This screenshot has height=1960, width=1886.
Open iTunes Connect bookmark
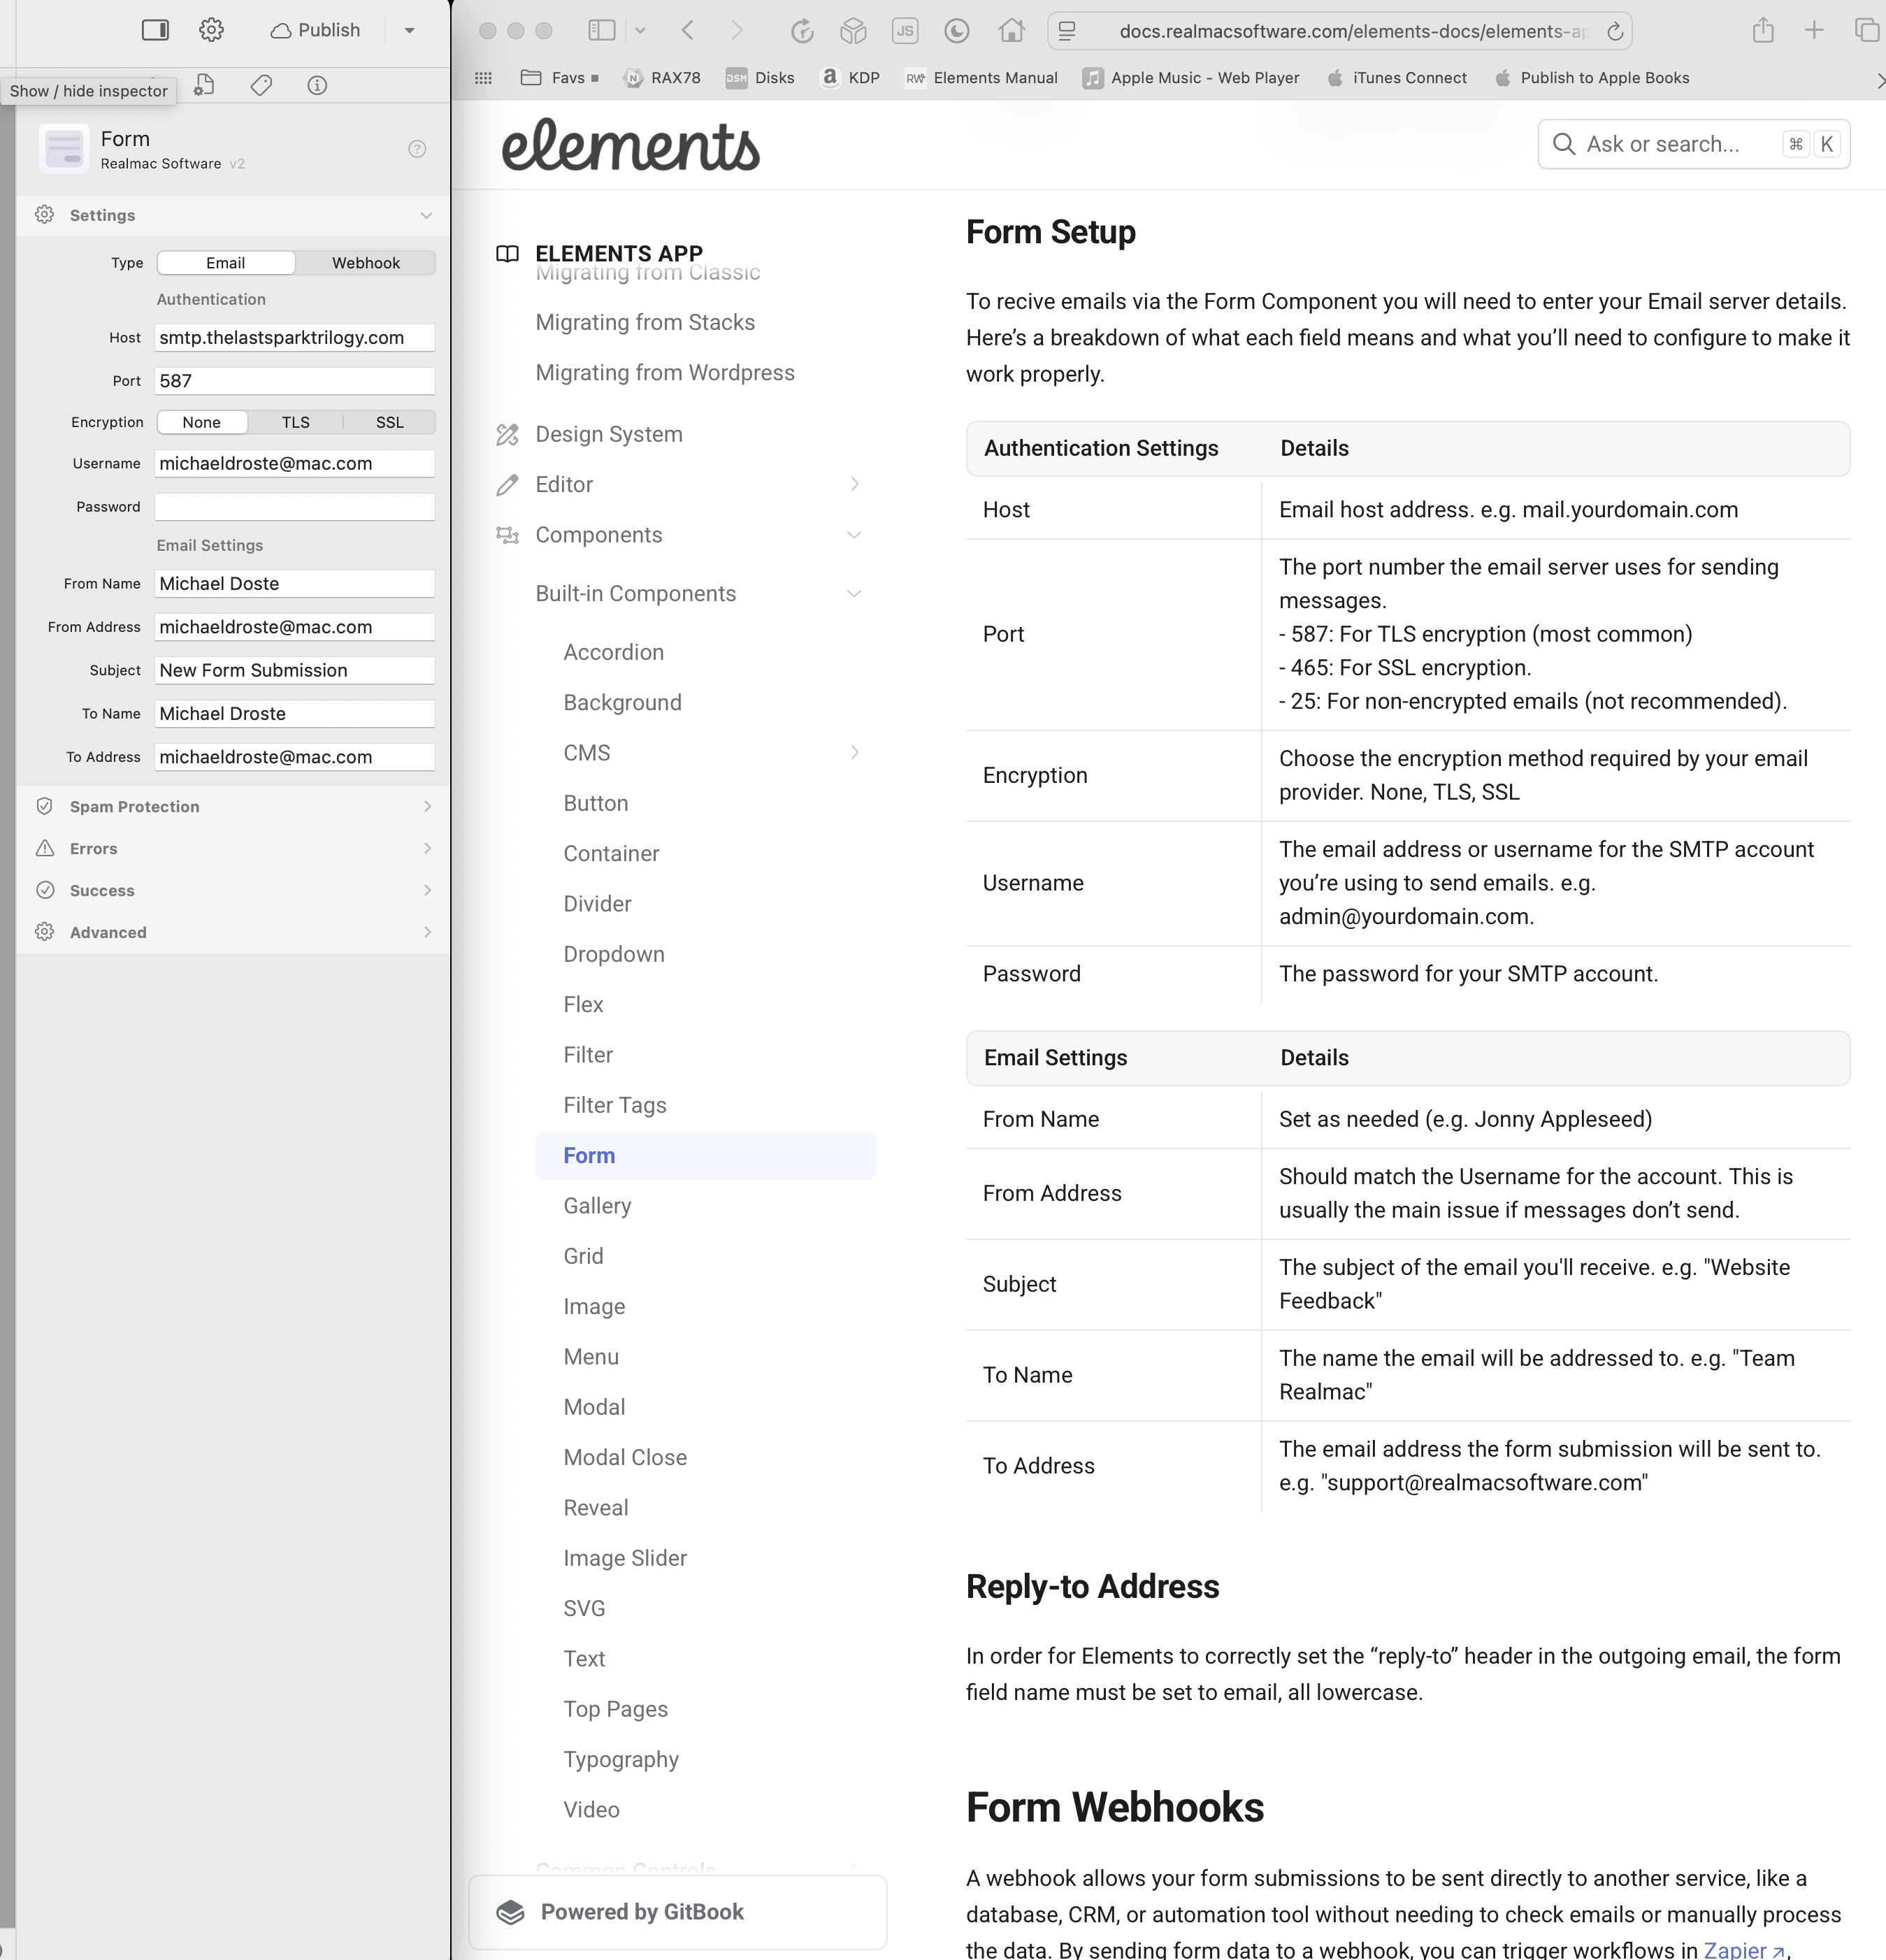[1396, 78]
